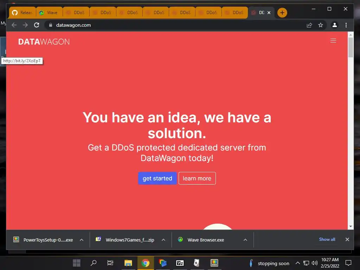Image resolution: width=360 pixels, height=270 pixels.
Task: Go back to the previous page
Action: click(14, 25)
